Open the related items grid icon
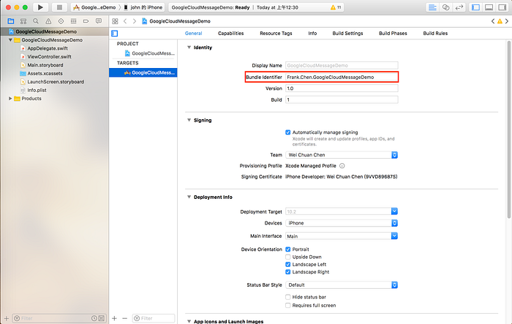The height and width of the screenshot is (324, 512). (x=115, y=21)
